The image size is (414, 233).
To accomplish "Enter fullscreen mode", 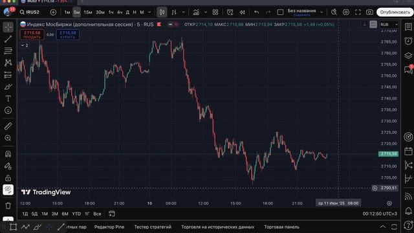I will click(x=358, y=12).
